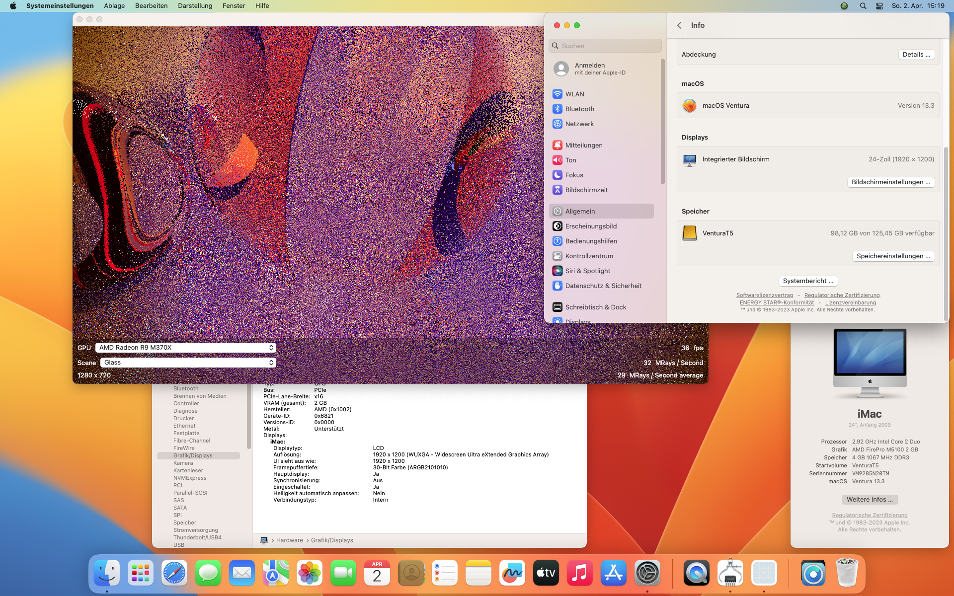The width and height of the screenshot is (954, 596).
Task: Open the Darstellung menu
Action: [195, 6]
